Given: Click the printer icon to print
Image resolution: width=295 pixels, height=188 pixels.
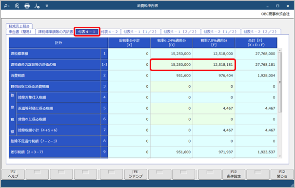Looking at the screenshot, I should pyautogui.click(x=27, y=6).
